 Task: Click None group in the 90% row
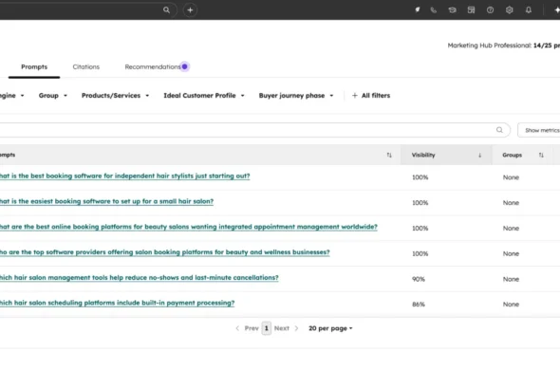[x=511, y=279]
